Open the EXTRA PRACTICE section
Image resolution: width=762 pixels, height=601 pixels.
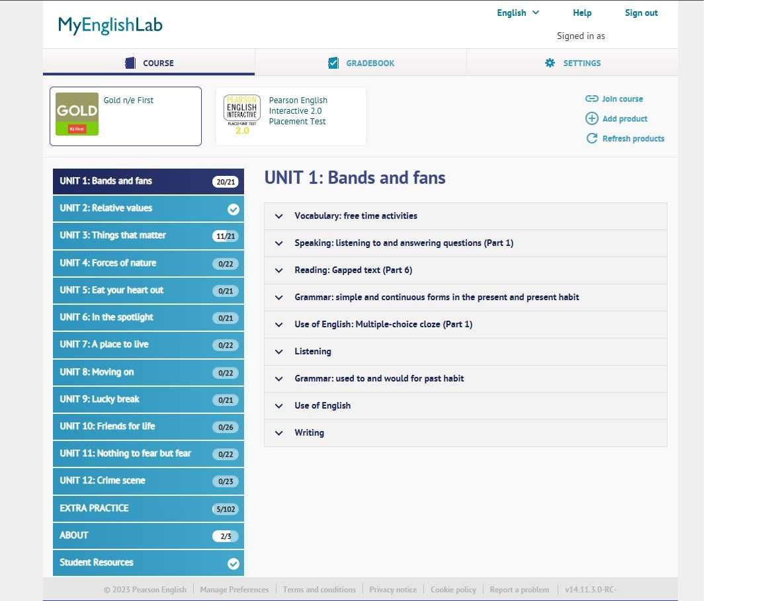pos(148,508)
